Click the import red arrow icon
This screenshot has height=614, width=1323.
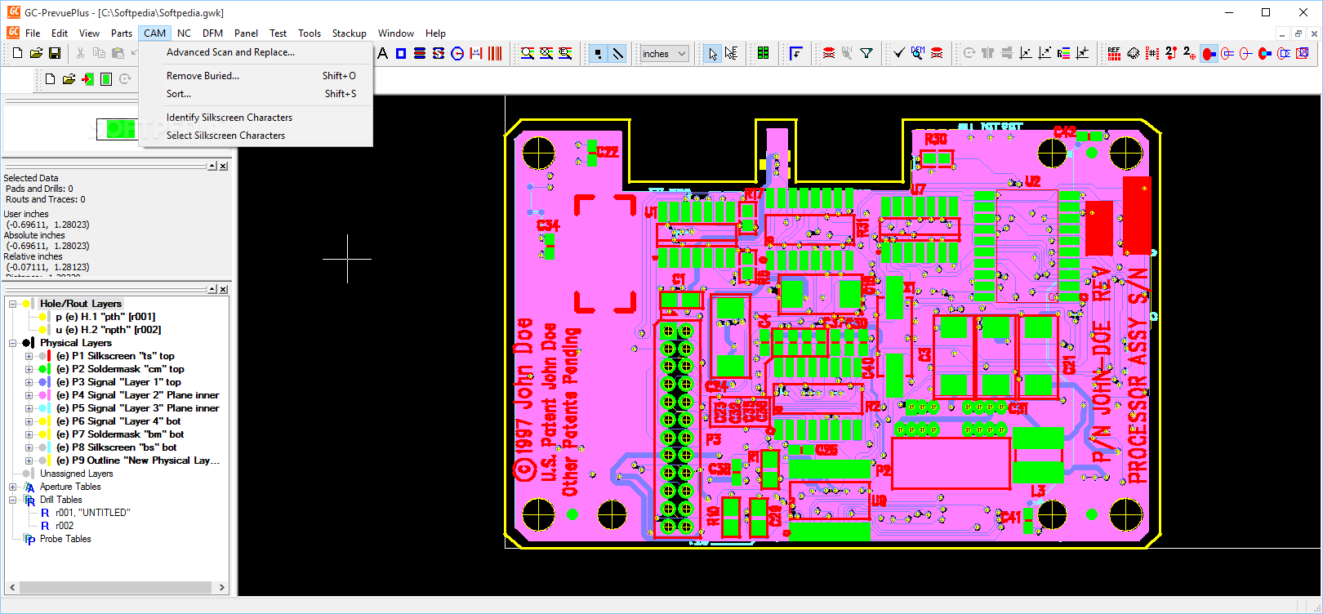(x=87, y=79)
